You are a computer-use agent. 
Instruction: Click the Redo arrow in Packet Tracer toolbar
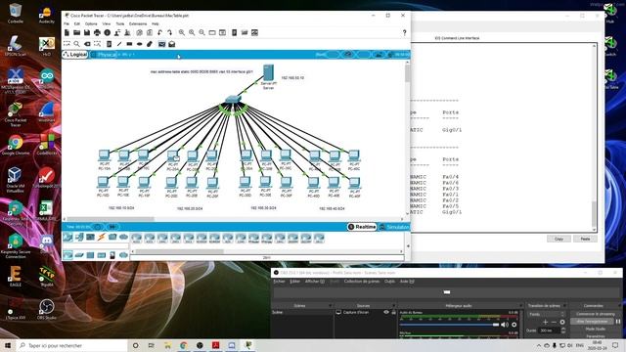click(169, 32)
